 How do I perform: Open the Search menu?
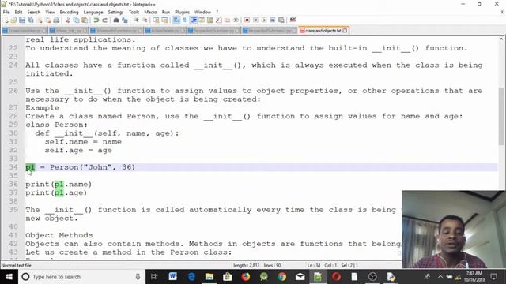point(33,13)
